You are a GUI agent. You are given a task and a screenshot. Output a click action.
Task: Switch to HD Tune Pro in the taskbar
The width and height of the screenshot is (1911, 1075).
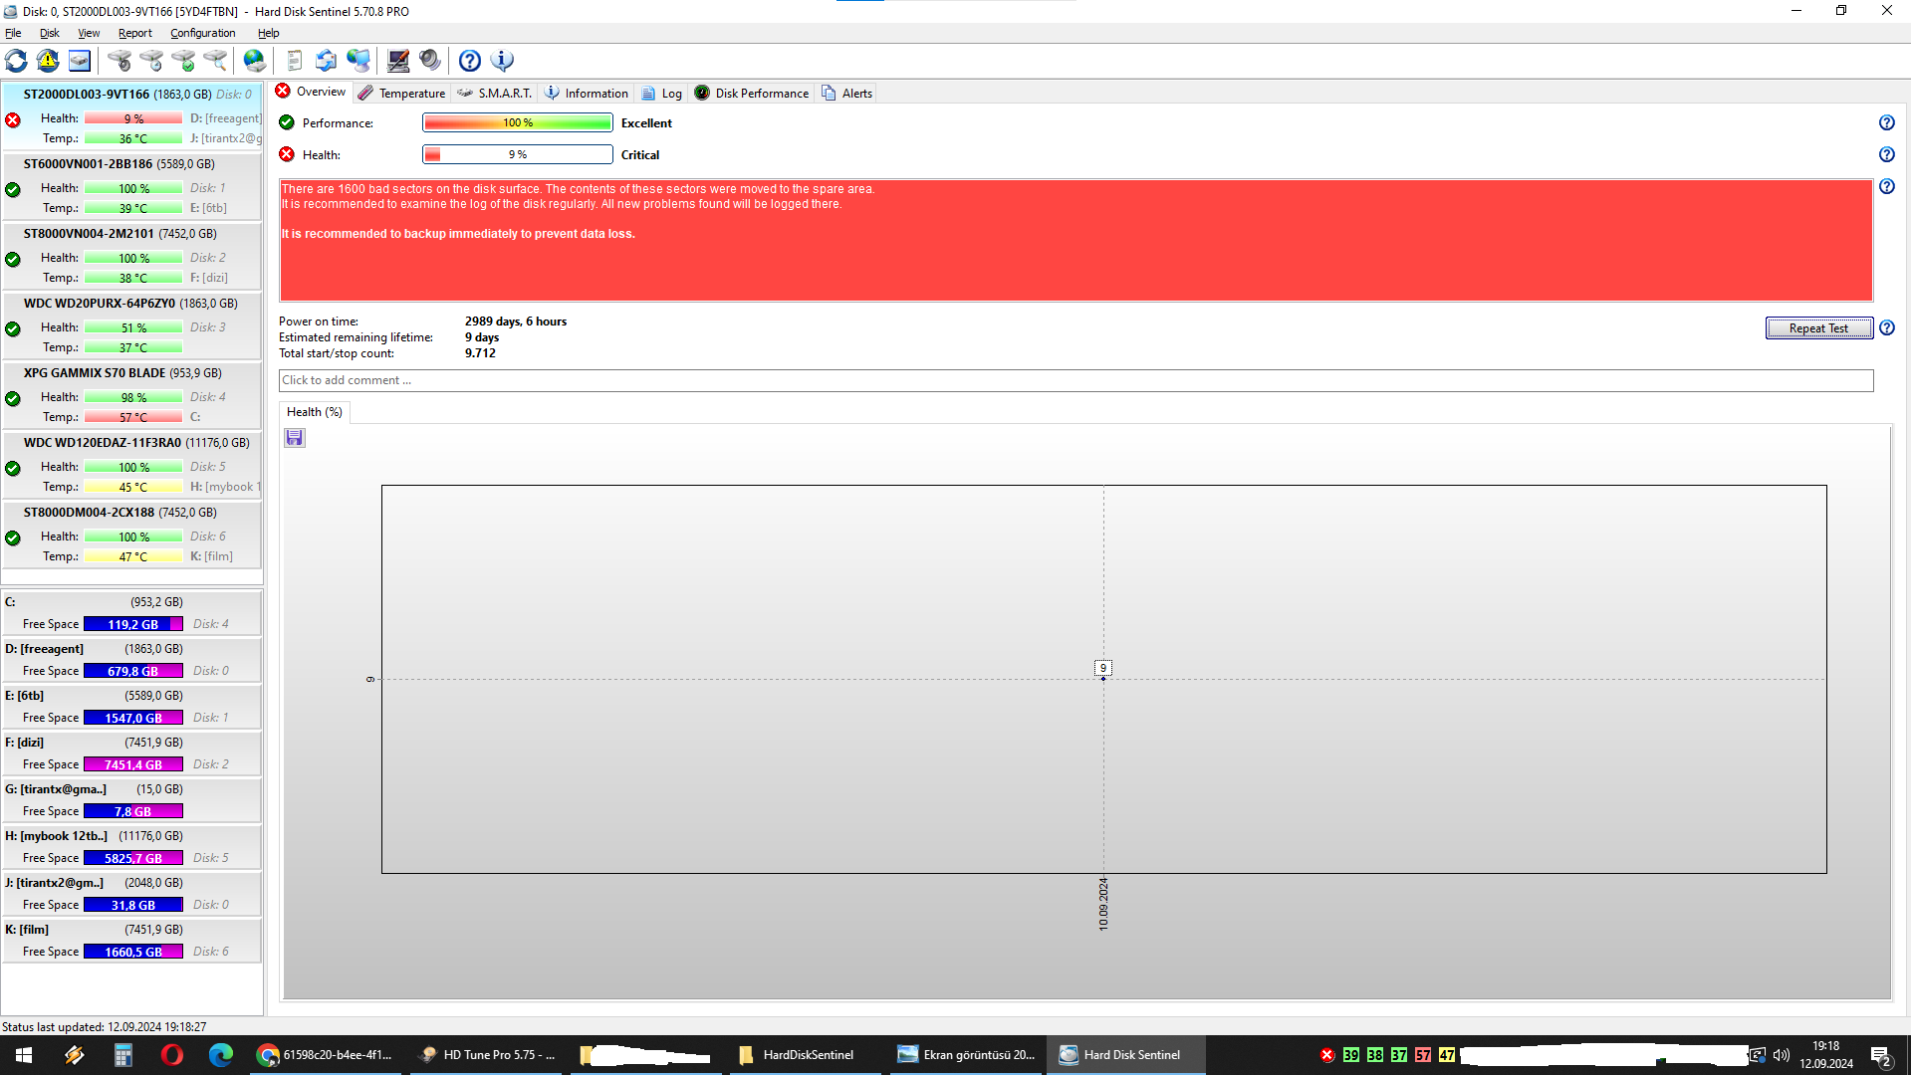488,1055
